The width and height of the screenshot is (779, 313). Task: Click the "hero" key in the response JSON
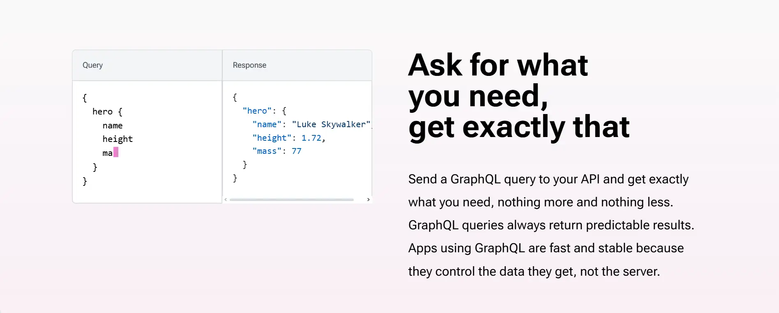coord(257,111)
